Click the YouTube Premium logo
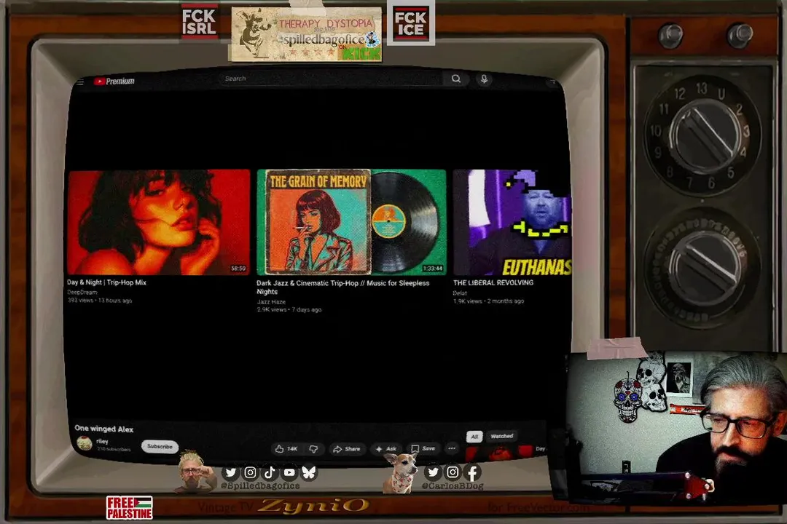The image size is (787, 524). [114, 82]
